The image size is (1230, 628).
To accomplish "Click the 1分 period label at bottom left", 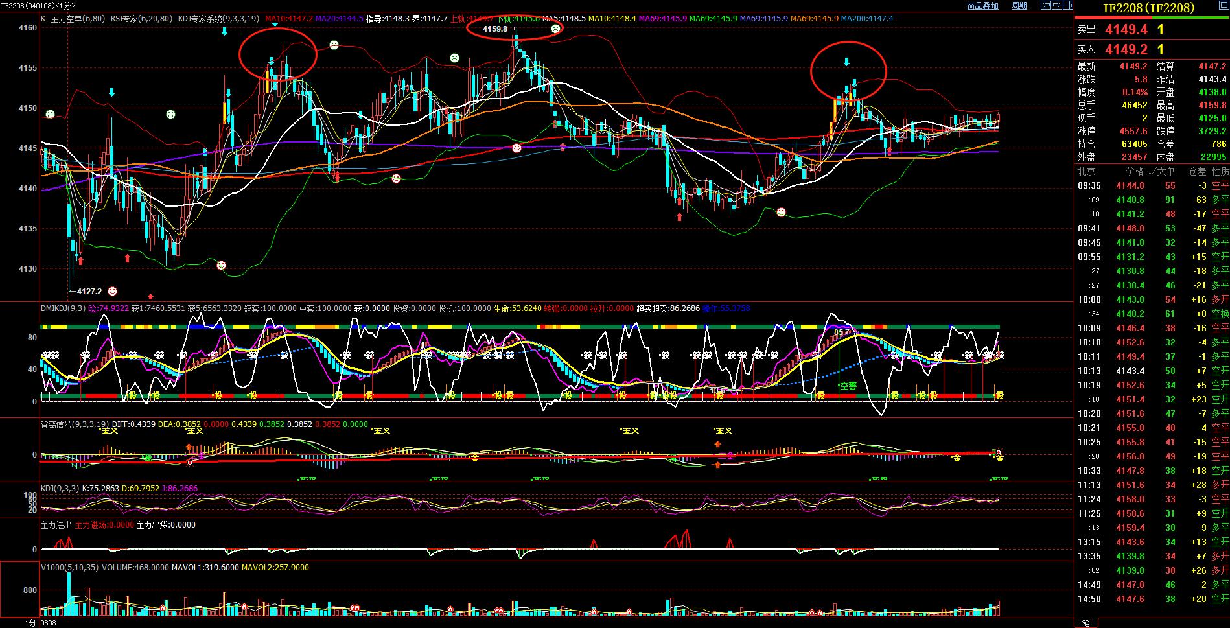I will pyautogui.click(x=30, y=623).
